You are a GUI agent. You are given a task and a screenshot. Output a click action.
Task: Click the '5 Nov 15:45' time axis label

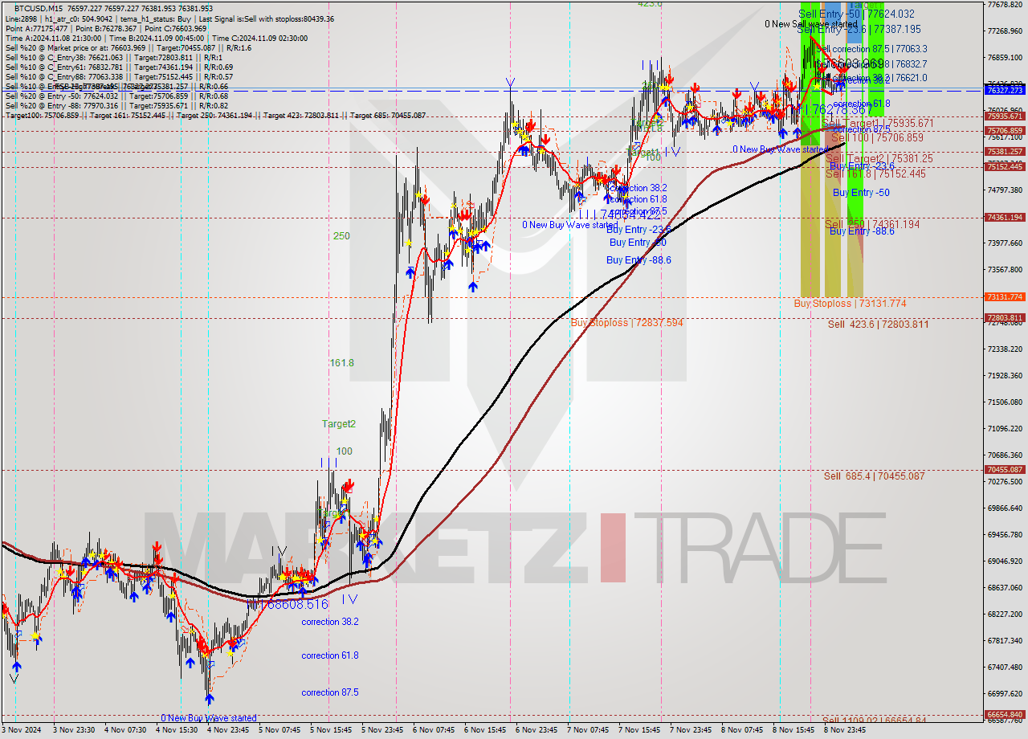[331, 730]
